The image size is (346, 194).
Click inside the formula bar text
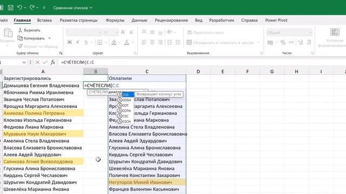click(78, 63)
